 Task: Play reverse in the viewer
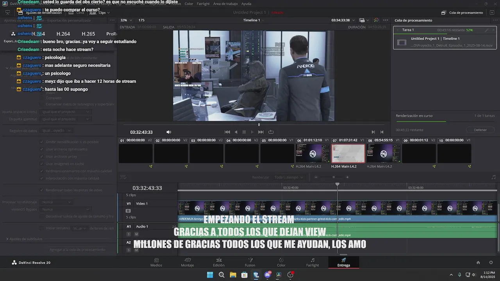click(x=236, y=132)
